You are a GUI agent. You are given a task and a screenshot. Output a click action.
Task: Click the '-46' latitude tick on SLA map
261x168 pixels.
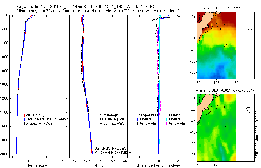click(193, 121)
